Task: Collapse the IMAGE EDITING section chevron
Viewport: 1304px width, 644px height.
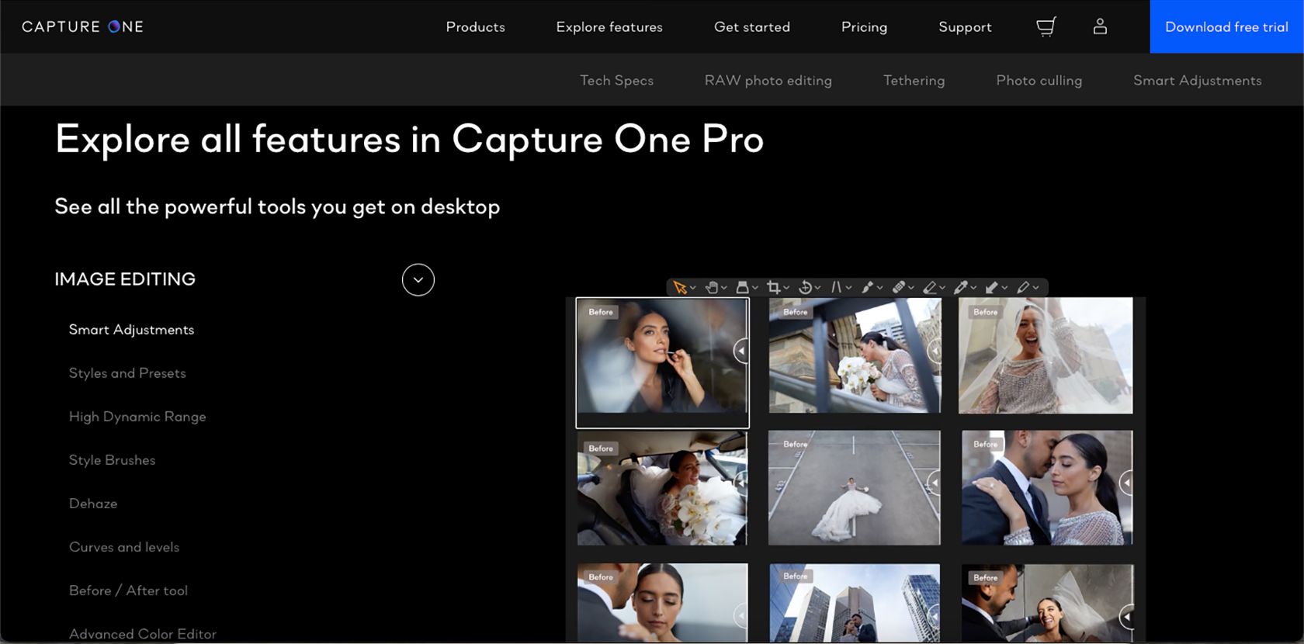Action: click(x=418, y=280)
